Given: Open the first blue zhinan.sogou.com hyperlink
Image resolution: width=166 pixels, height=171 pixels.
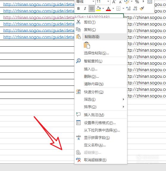Looking at the screenshot, I should coord(39,4).
